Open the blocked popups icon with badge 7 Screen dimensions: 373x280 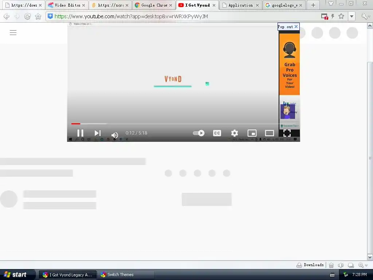tap(325, 16)
